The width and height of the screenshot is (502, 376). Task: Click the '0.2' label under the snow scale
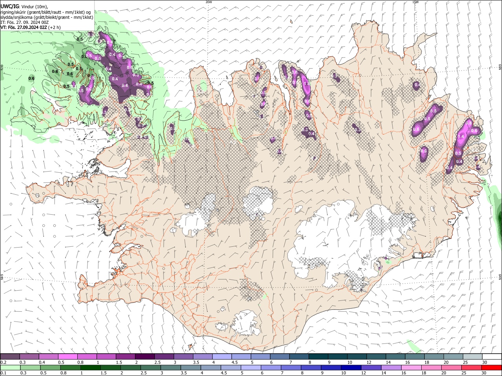point(3,362)
